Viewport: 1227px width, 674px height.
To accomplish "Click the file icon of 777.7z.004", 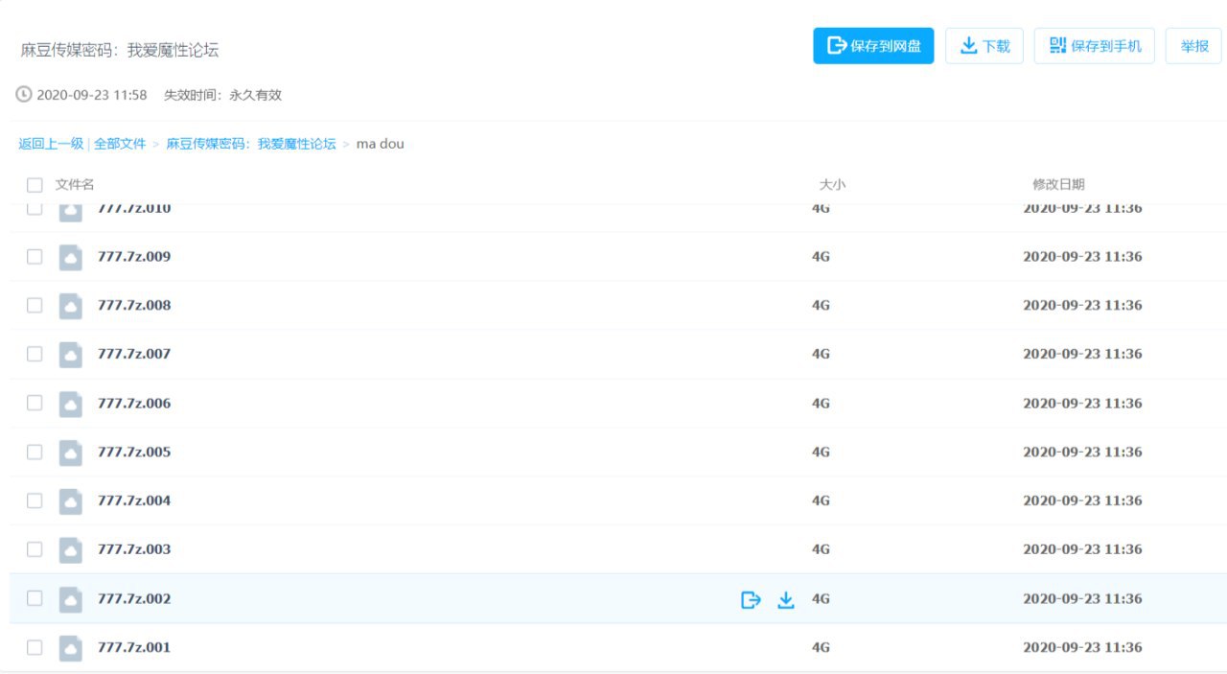I will [x=71, y=501].
